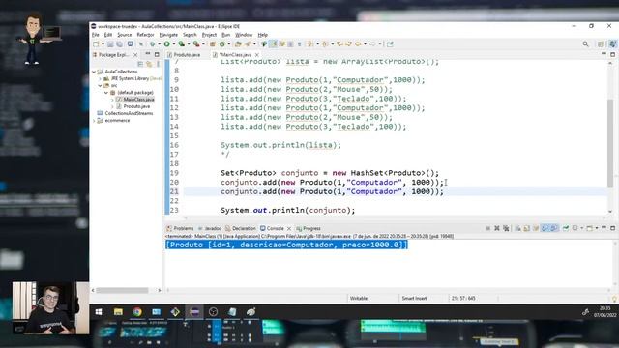Click Remove All Terminated Launches icon in console
Viewport: 619px width, 348px height.
(506, 228)
